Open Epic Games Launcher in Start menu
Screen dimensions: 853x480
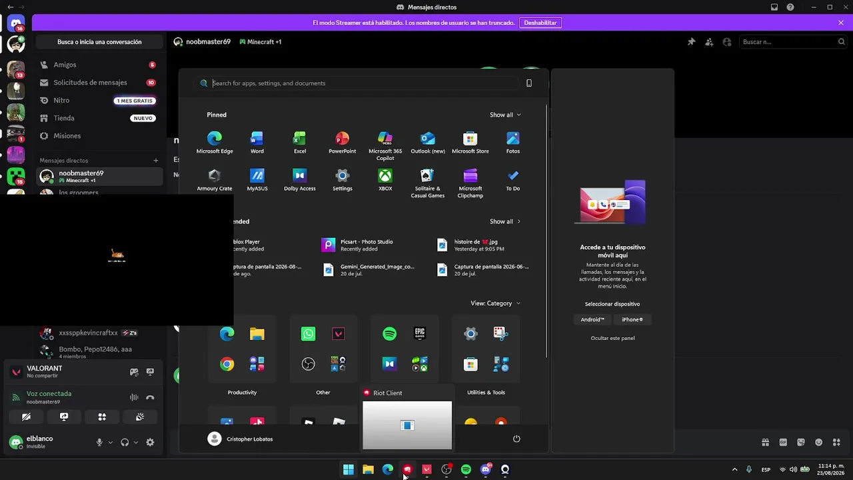(x=420, y=333)
